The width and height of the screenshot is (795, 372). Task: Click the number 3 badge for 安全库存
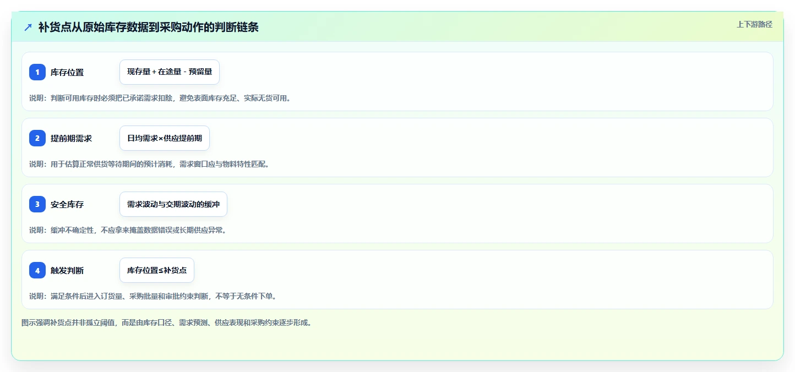[37, 204]
